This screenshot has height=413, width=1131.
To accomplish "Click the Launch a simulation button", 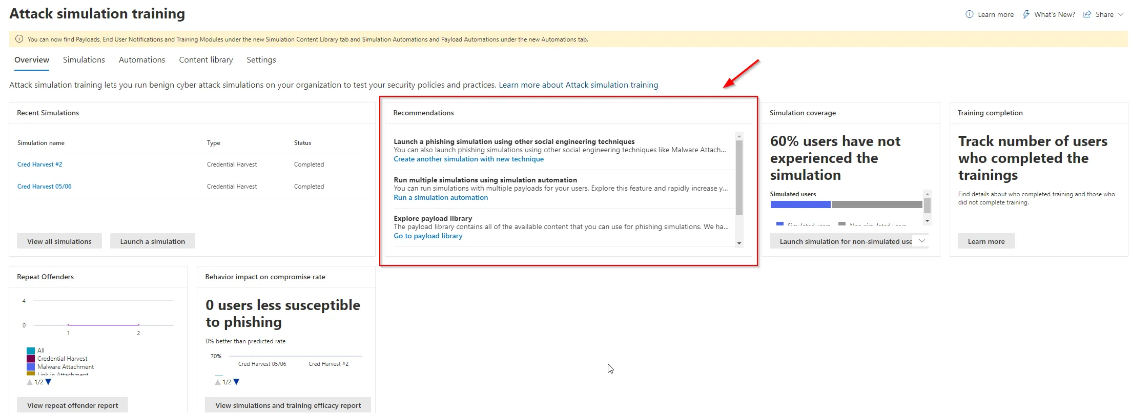I will pyautogui.click(x=153, y=241).
